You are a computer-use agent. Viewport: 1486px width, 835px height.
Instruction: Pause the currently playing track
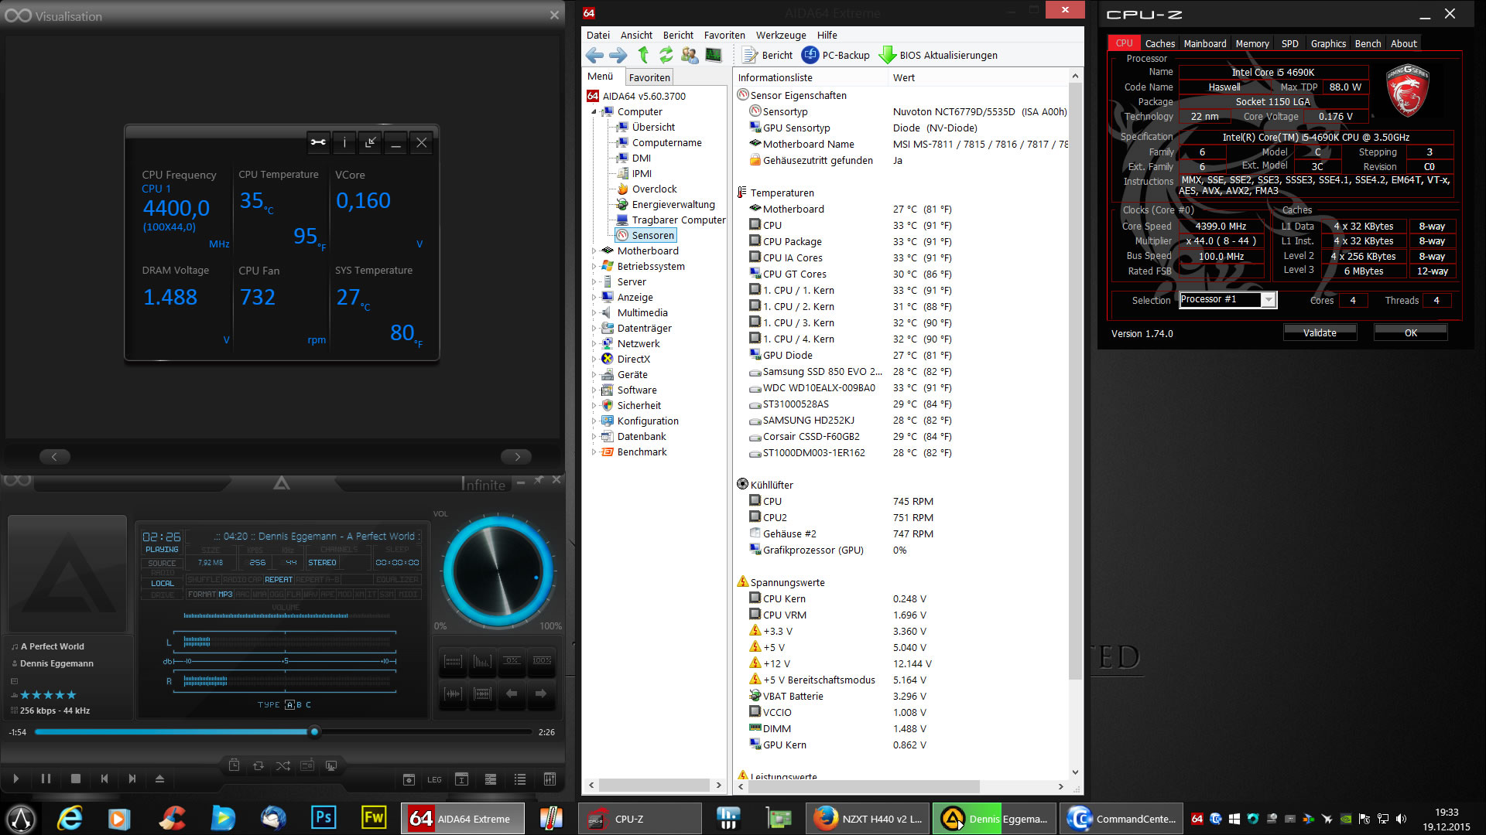click(46, 779)
